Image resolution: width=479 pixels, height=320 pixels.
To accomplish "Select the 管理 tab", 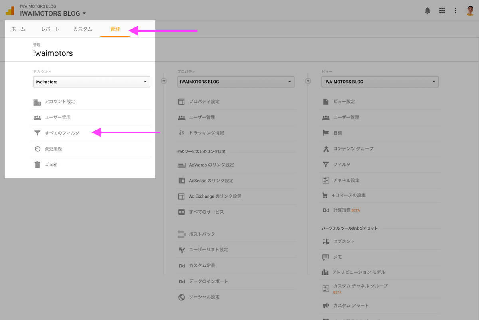I will coord(115,29).
